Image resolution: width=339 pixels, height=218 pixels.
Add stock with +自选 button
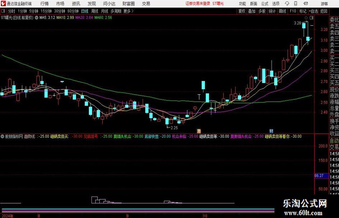(x=313, y=11)
